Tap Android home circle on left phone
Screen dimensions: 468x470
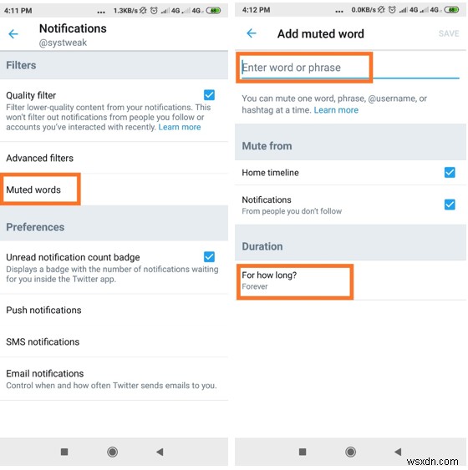tap(112, 452)
